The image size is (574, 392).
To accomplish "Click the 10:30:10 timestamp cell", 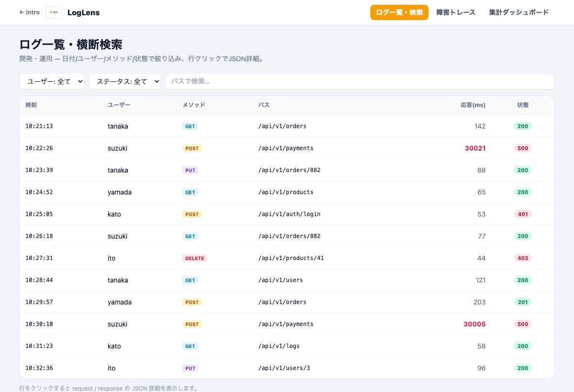I will [x=39, y=324].
